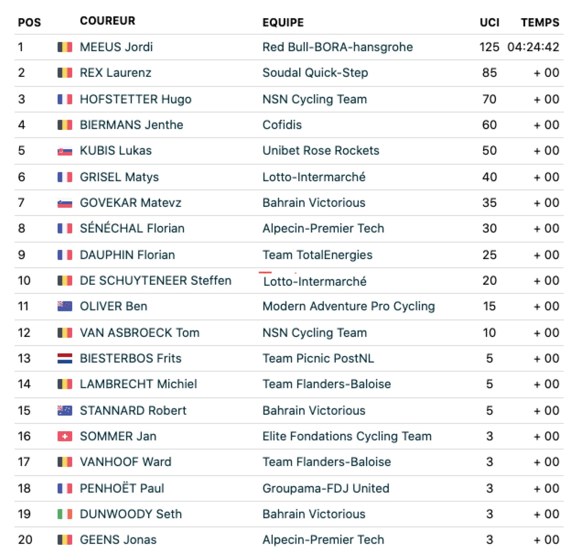Open rider BIERMANS Jenthe's profile link
The image size is (578, 558).
(x=131, y=125)
